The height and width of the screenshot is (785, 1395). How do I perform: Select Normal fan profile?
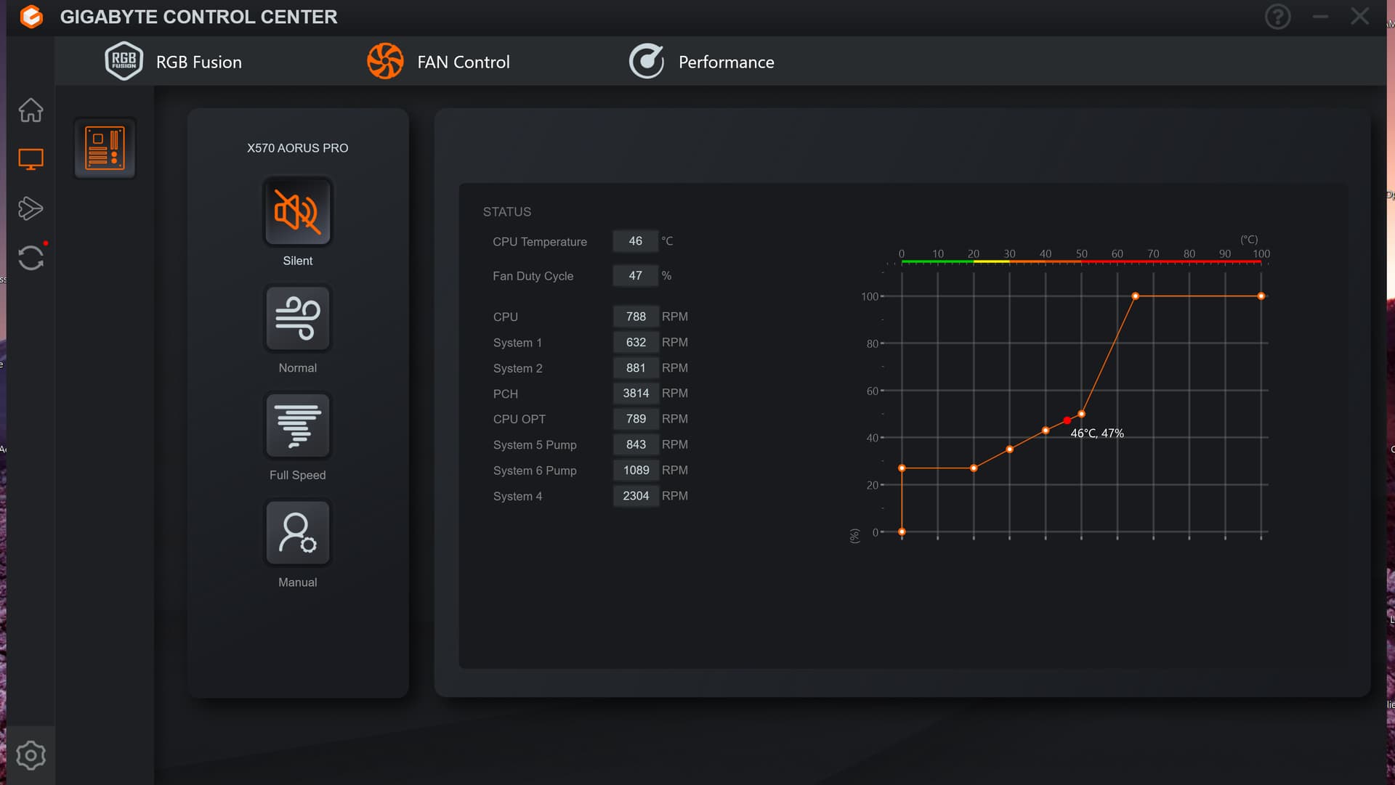(298, 319)
